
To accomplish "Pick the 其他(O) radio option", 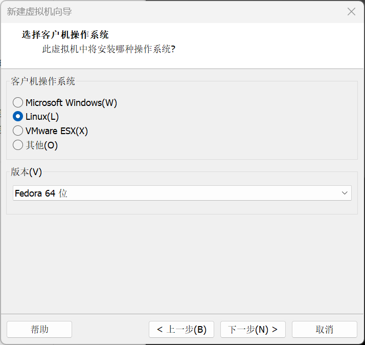I will 18,145.
